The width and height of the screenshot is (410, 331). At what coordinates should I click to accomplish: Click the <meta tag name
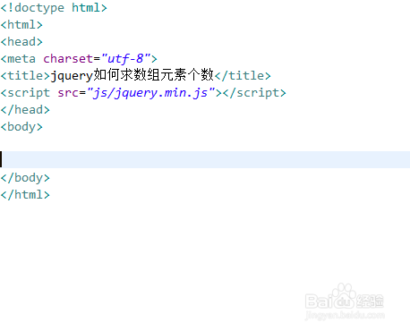18,59
